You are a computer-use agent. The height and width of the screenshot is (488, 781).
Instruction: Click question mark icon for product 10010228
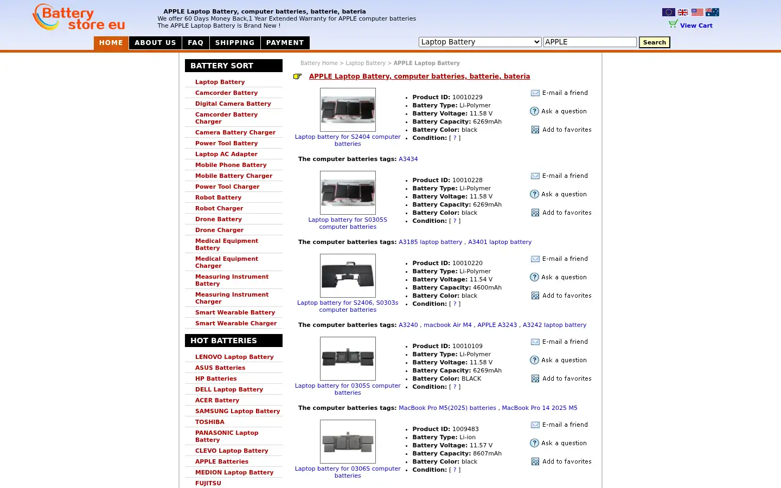pyautogui.click(x=534, y=194)
